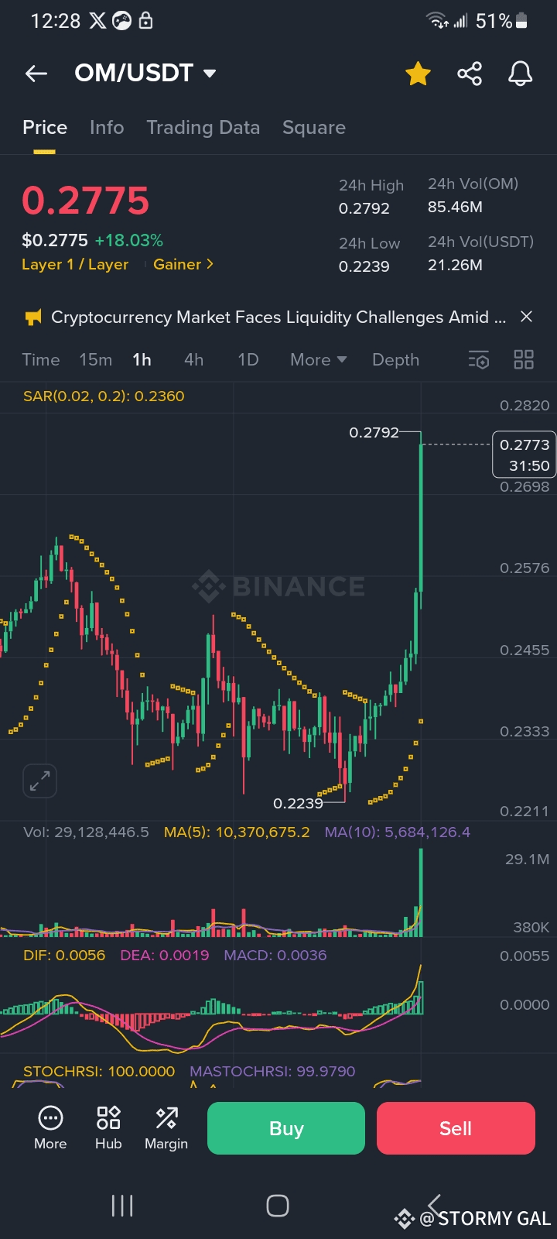Tap the latest green price candle

[x=421, y=517]
